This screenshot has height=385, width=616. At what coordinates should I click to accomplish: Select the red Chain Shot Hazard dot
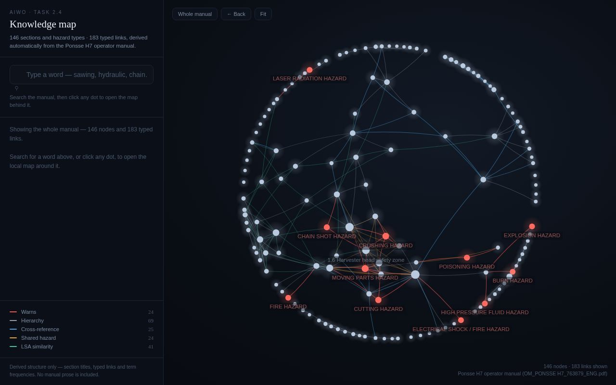coord(327,227)
